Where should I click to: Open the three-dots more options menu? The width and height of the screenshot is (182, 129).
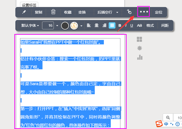click(x=144, y=12)
